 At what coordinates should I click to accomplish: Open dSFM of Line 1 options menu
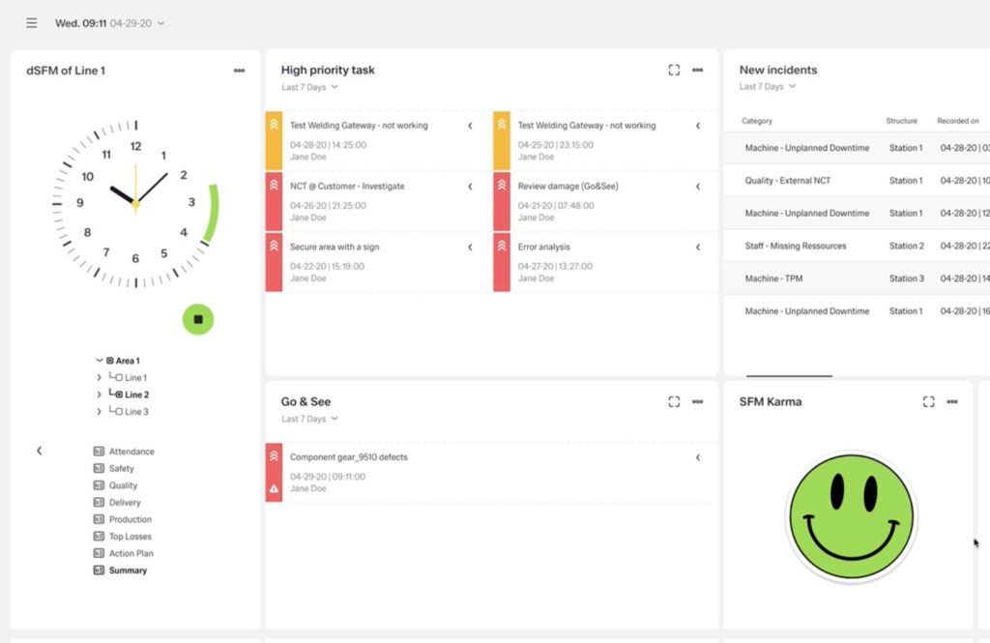click(x=239, y=71)
